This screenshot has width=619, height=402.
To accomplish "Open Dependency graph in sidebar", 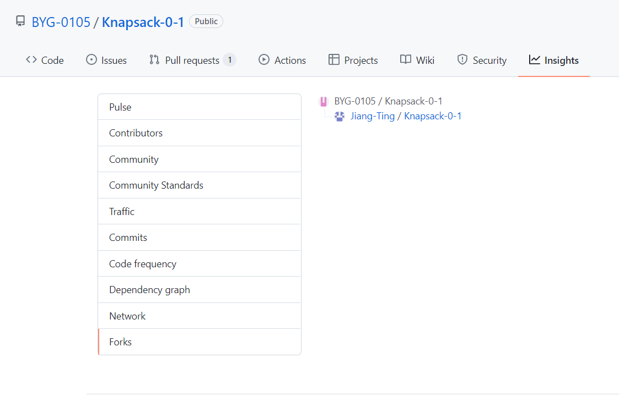I will coord(200,290).
